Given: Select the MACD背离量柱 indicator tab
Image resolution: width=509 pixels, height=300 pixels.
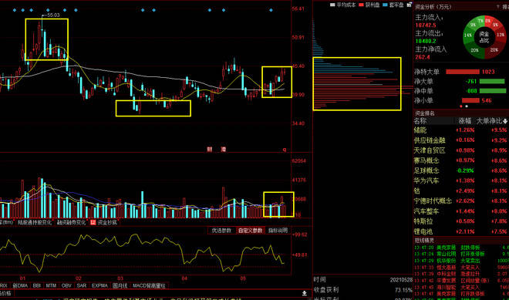Looking at the screenshot, I should point(149,285).
